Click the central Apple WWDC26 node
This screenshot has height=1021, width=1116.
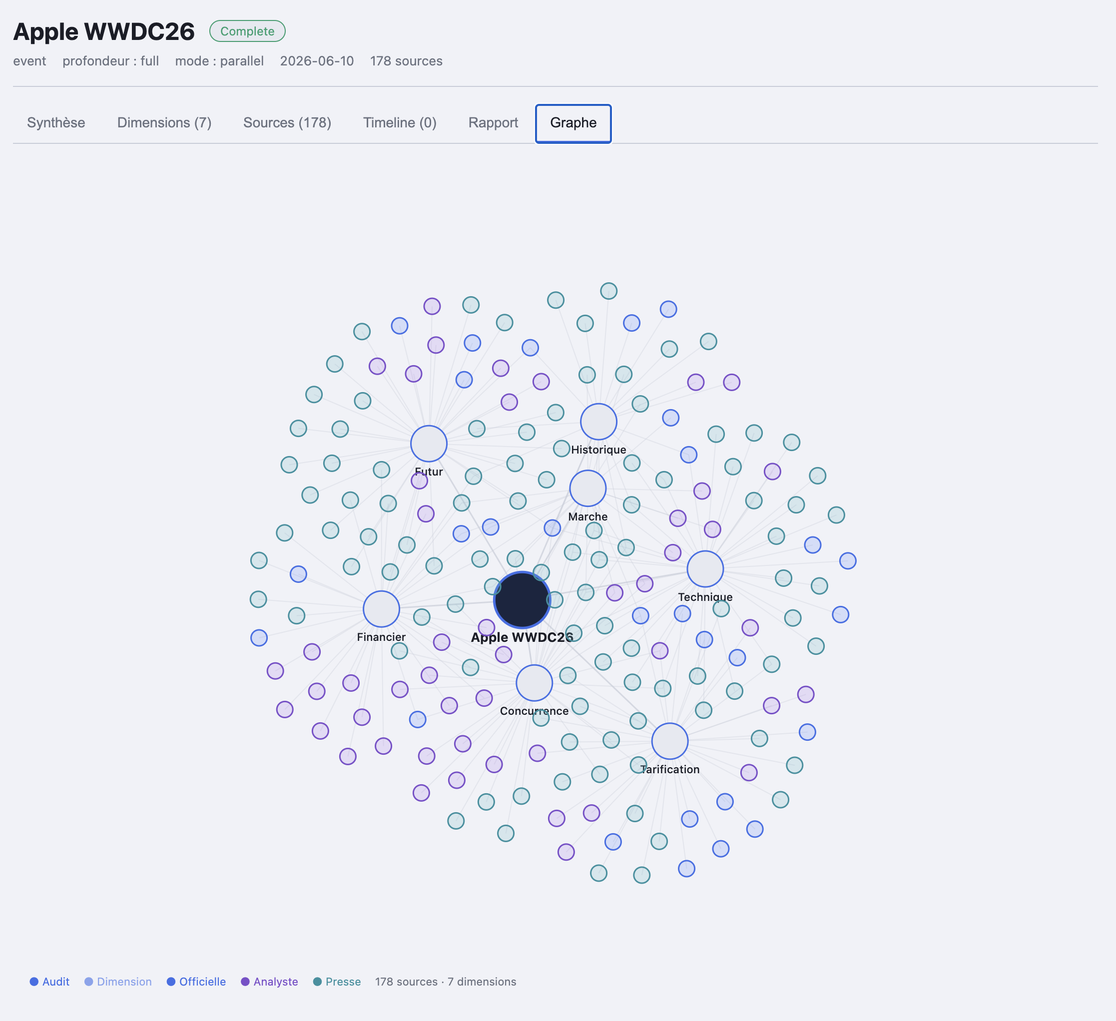pos(522,600)
